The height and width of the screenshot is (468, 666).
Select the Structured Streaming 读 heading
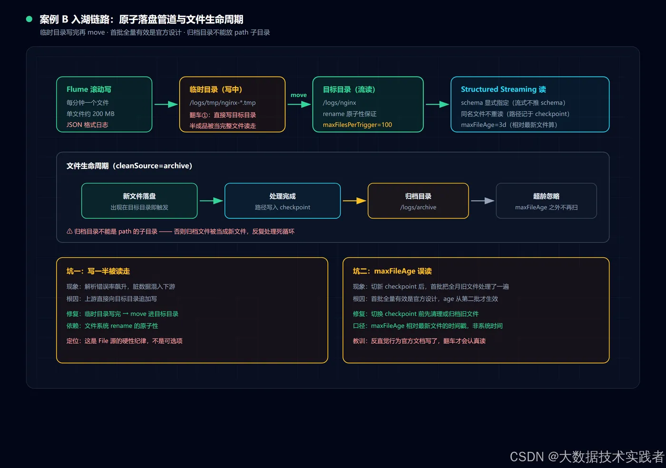coord(503,89)
